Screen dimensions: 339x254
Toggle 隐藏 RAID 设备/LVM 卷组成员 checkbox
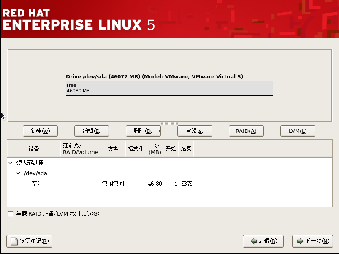tap(11, 214)
